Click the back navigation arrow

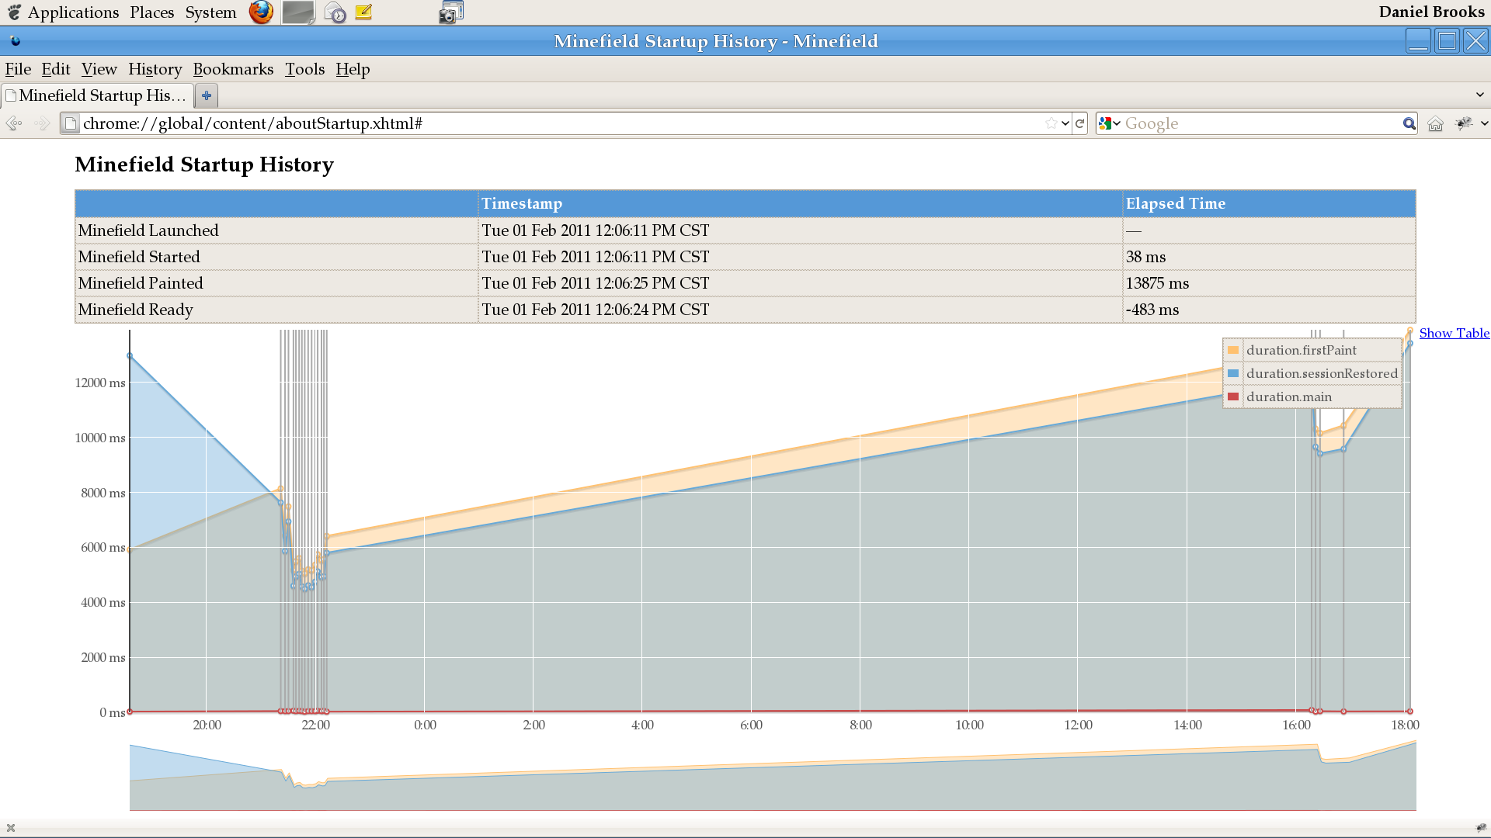[14, 123]
